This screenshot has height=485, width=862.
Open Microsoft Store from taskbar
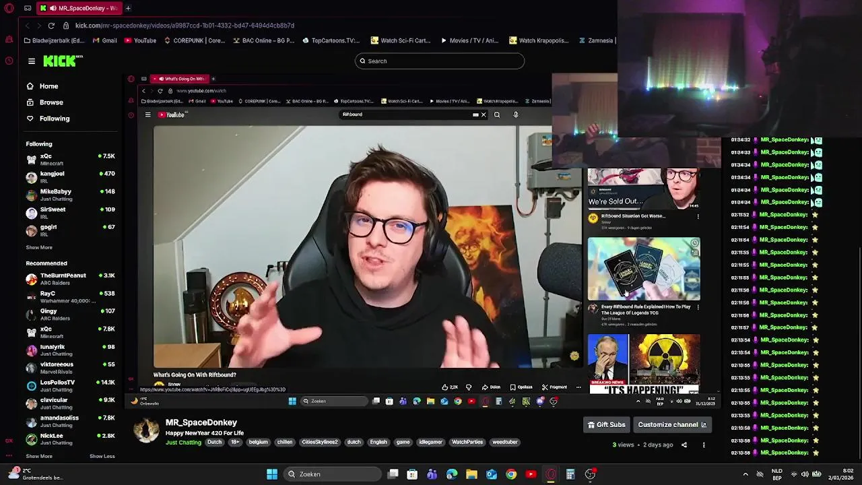[412, 474]
